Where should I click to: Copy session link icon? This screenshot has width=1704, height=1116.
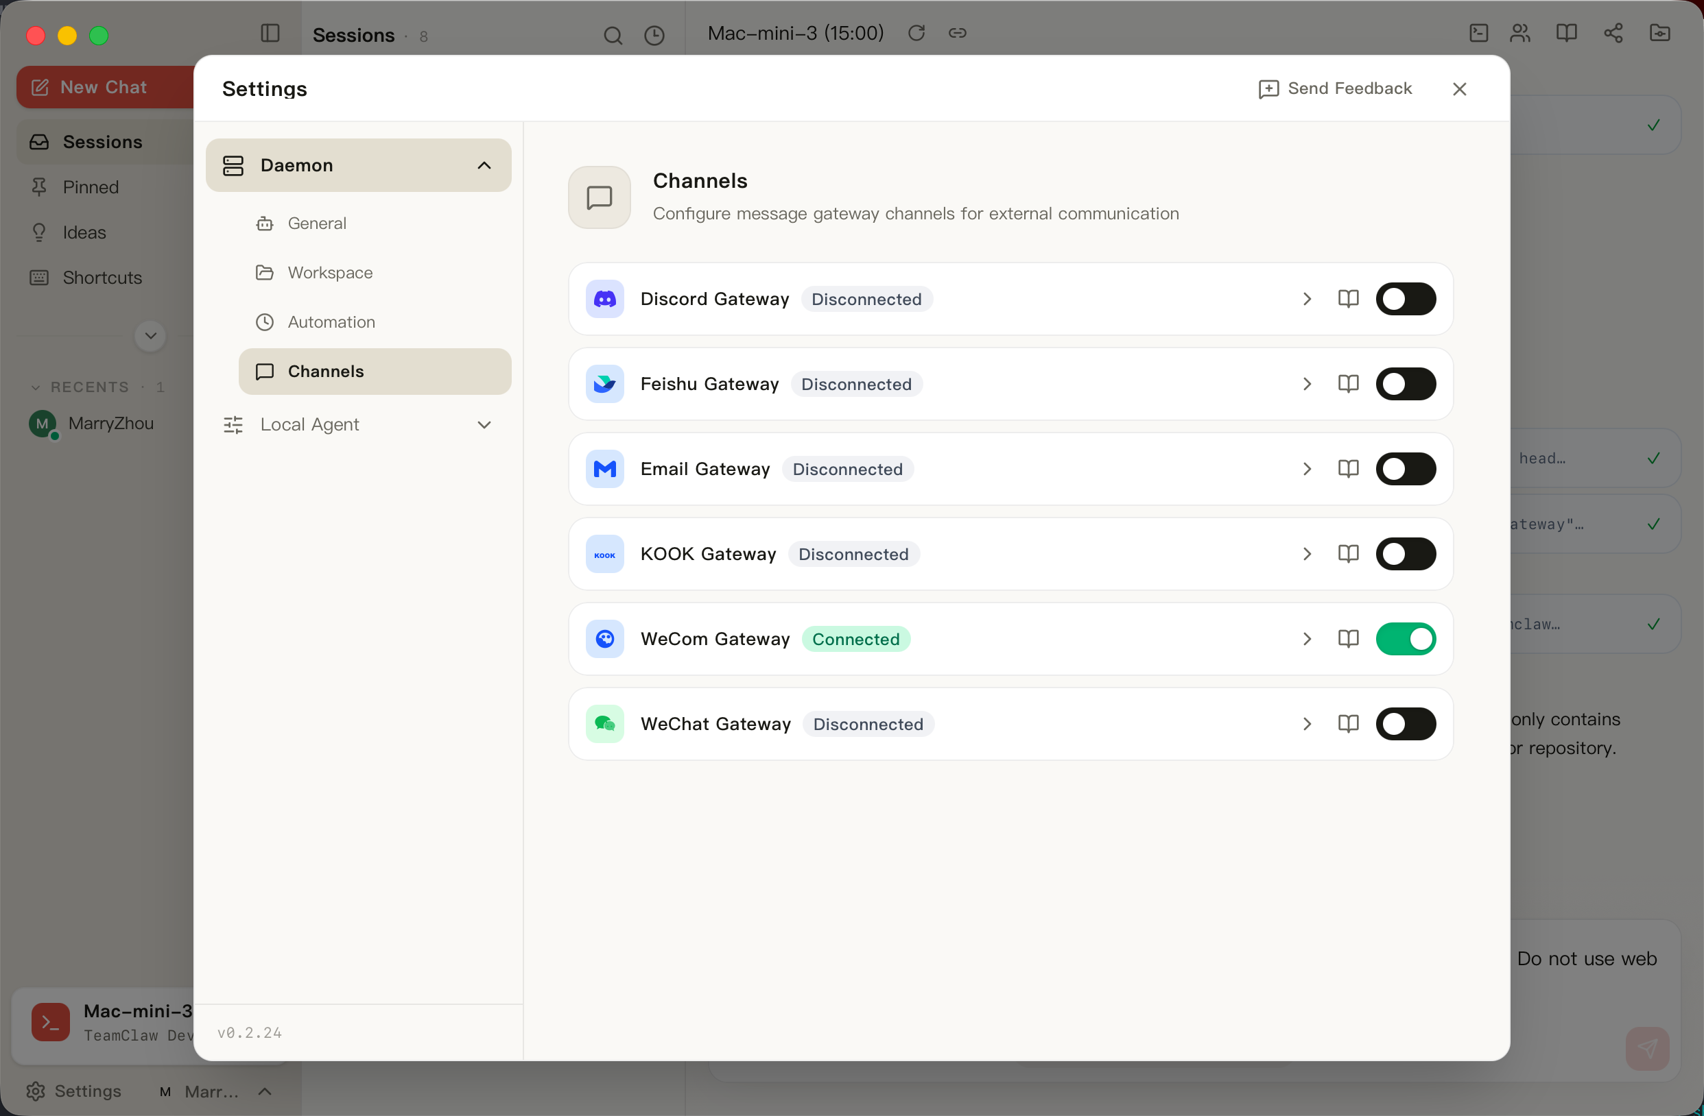958,33
